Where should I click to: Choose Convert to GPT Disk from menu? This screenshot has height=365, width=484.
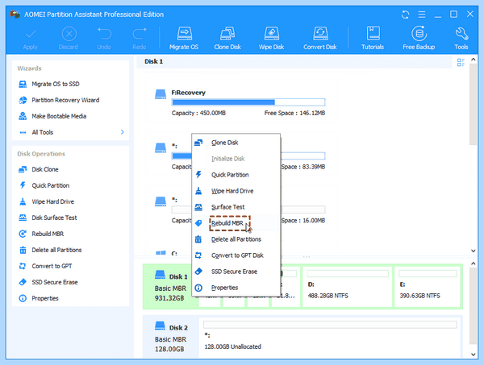(x=236, y=255)
